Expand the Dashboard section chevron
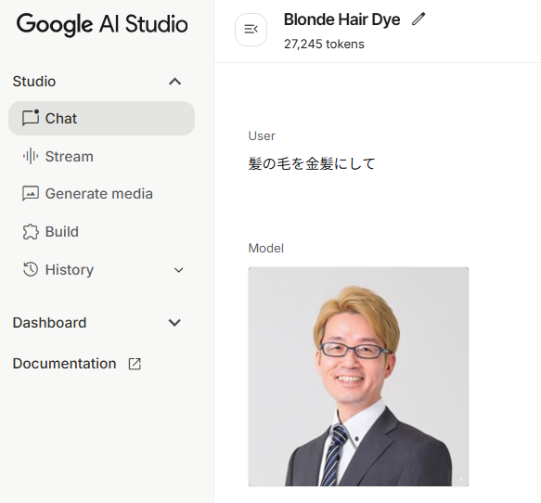 pos(174,323)
